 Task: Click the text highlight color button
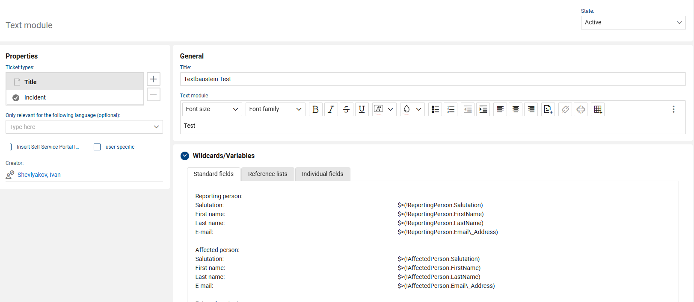[x=379, y=109]
